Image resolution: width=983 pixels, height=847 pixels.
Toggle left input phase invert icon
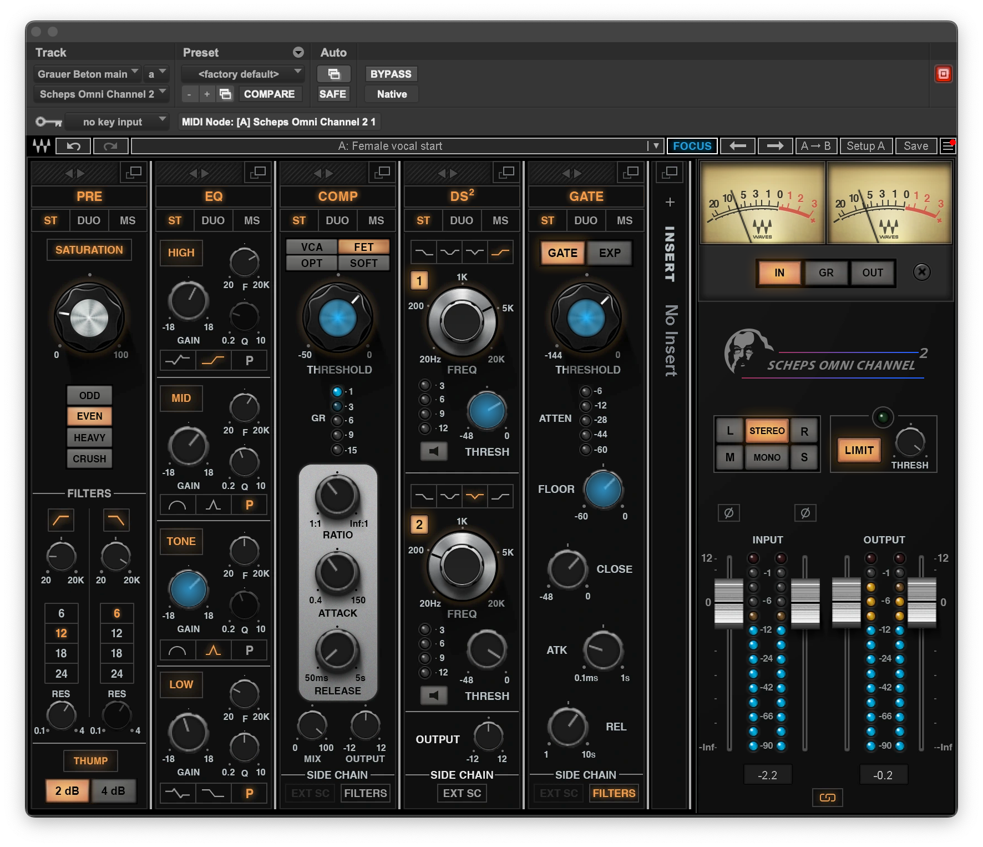coord(728,513)
